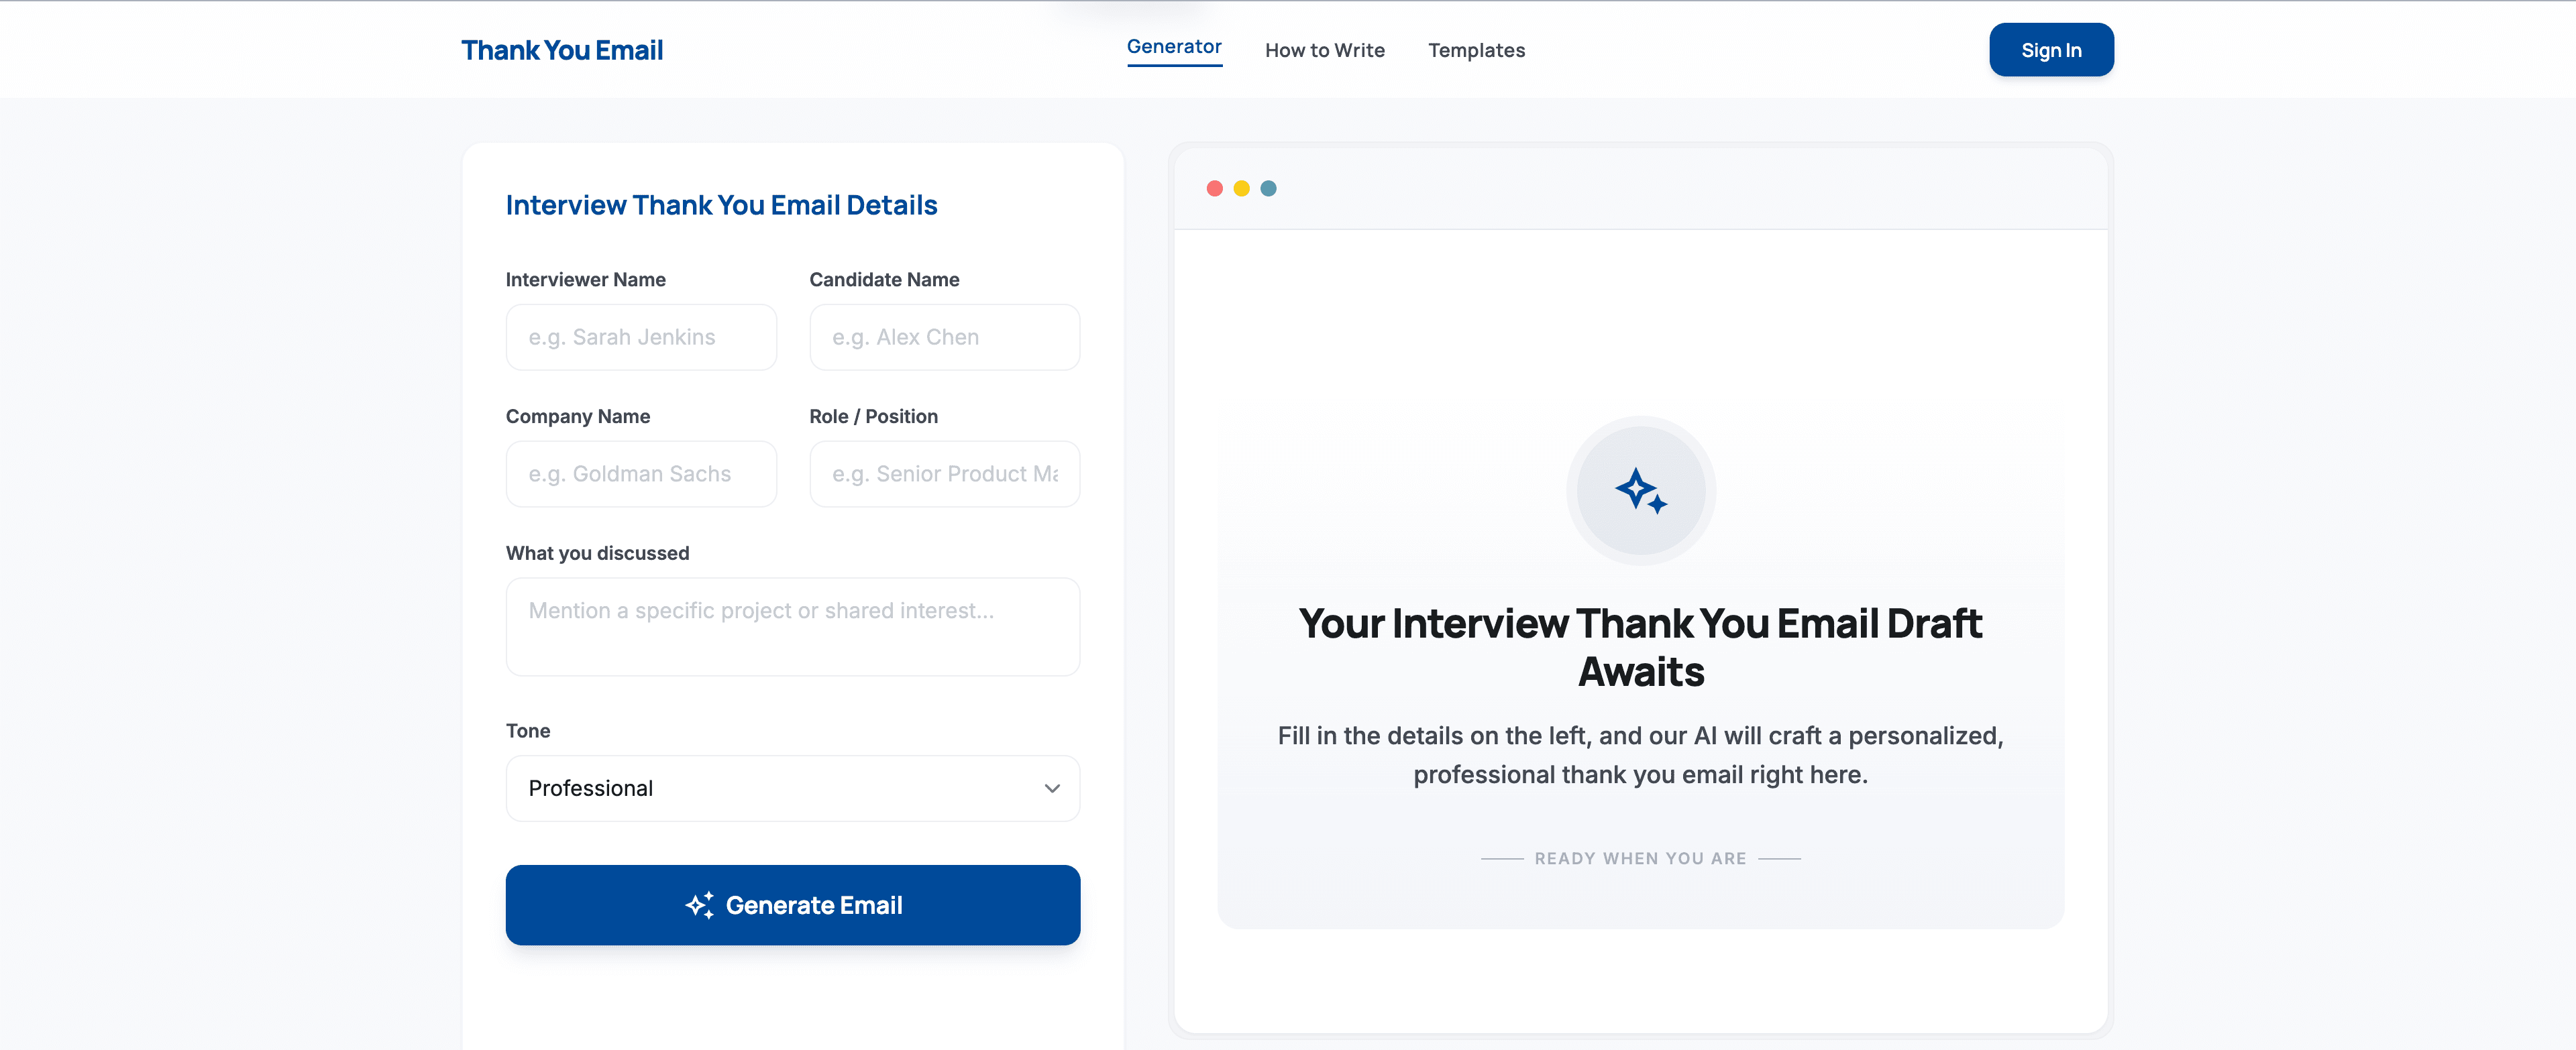The width and height of the screenshot is (2576, 1050).
Task: Click the Role / Position label
Action: coord(873,416)
